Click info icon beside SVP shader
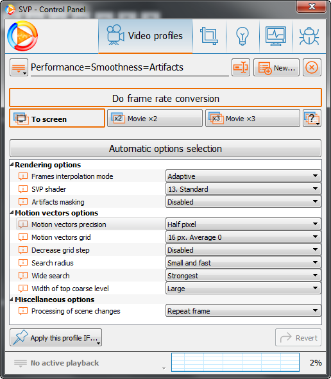This screenshot has height=379, width=331. [23, 189]
